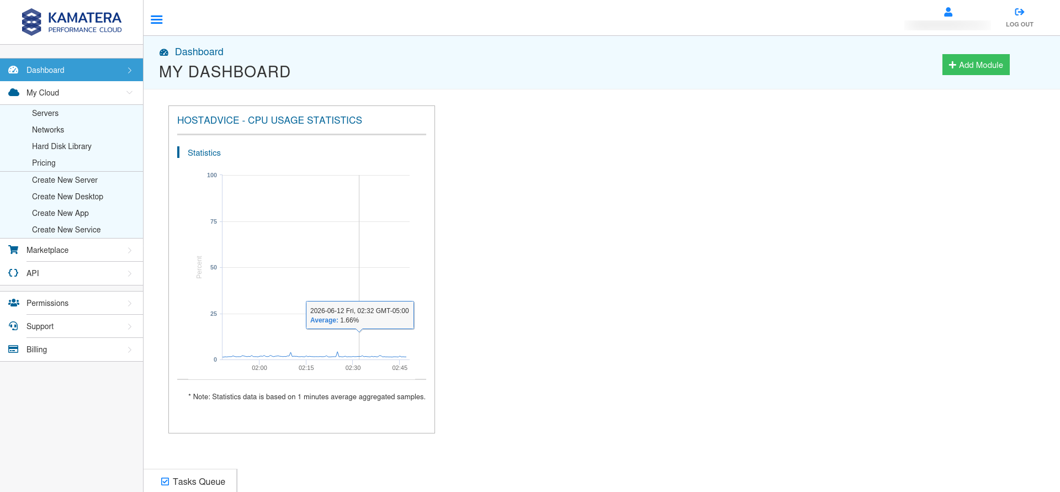Click the chart tooltip showing Average 1.66%
1060x492 pixels.
click(360, 315)
